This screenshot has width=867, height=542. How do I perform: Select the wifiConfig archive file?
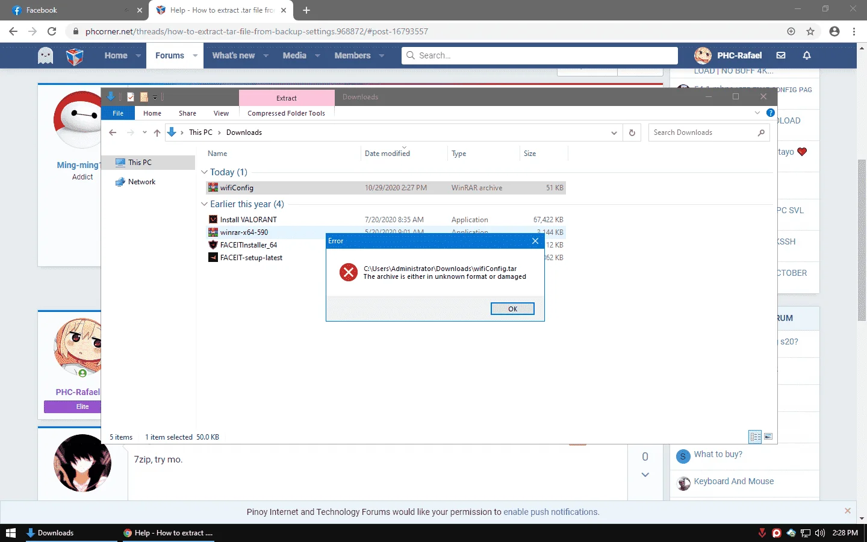point(385,188)
